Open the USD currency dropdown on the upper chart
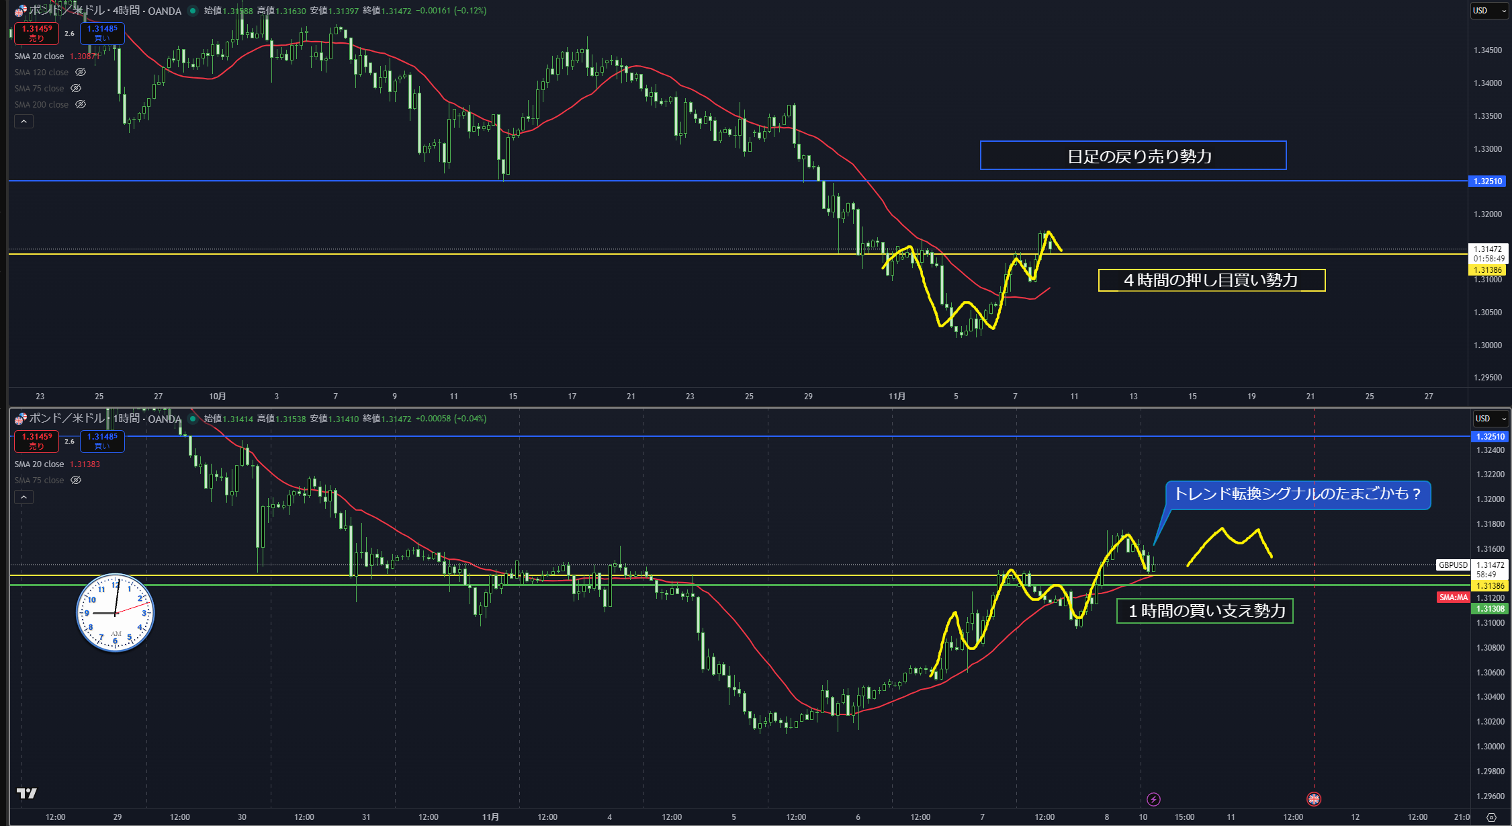This screenshot has width=1512, height=826. click(1489, 11)
